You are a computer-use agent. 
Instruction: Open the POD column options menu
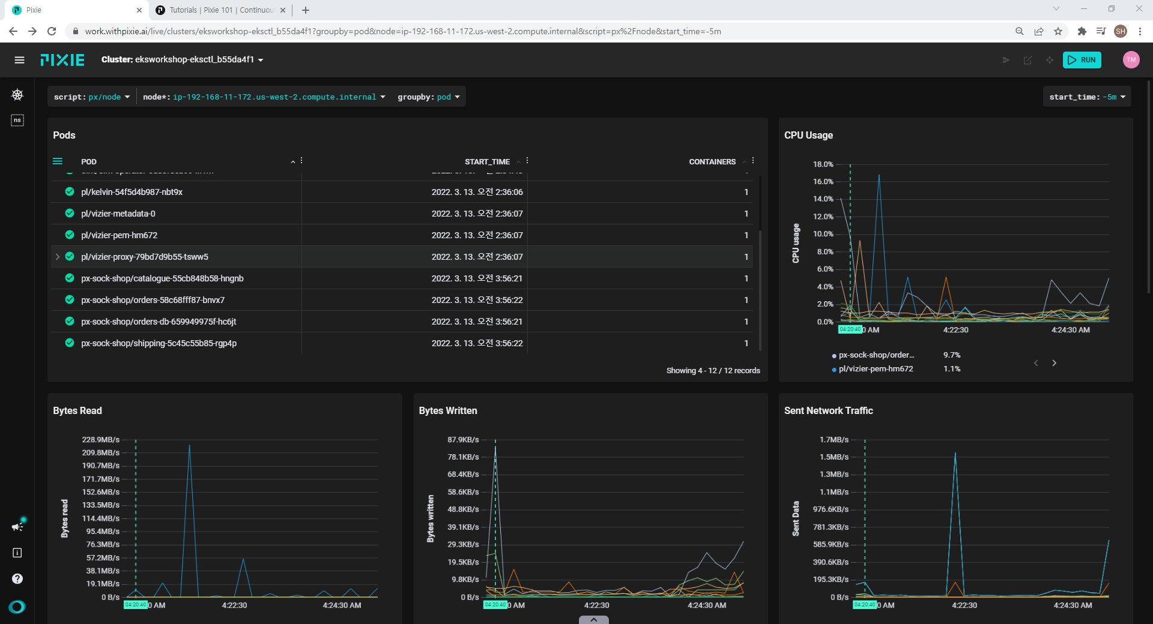301,161
